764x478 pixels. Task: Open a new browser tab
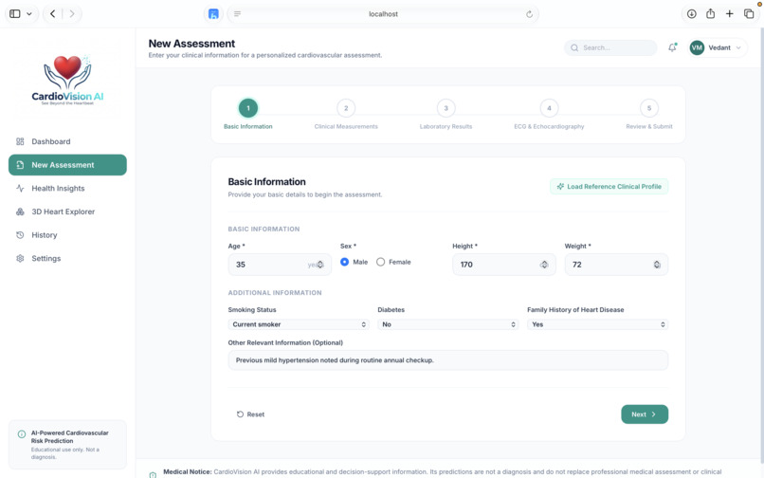click(730, 13)
